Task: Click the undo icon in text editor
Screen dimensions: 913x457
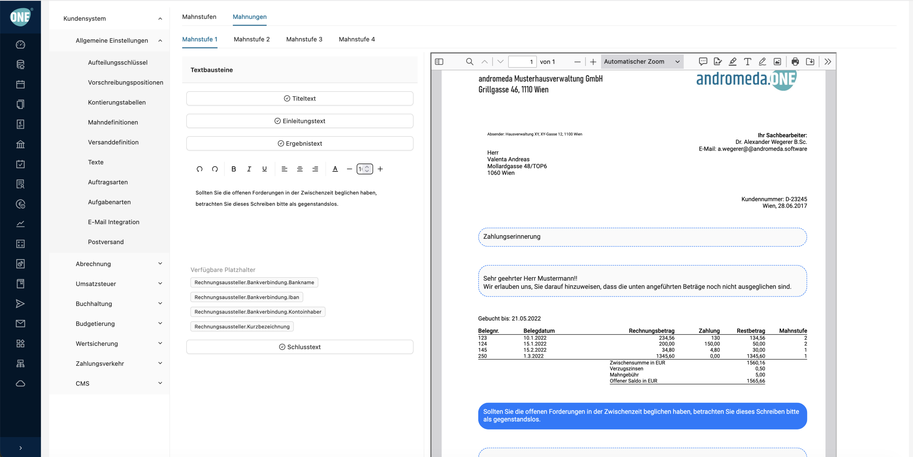Action: (x=199, y=169)
